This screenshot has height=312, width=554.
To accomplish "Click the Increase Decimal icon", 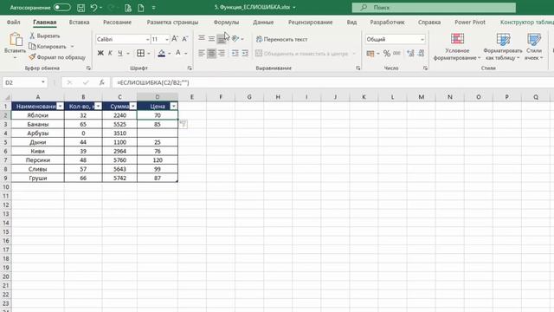I will 410,54.
